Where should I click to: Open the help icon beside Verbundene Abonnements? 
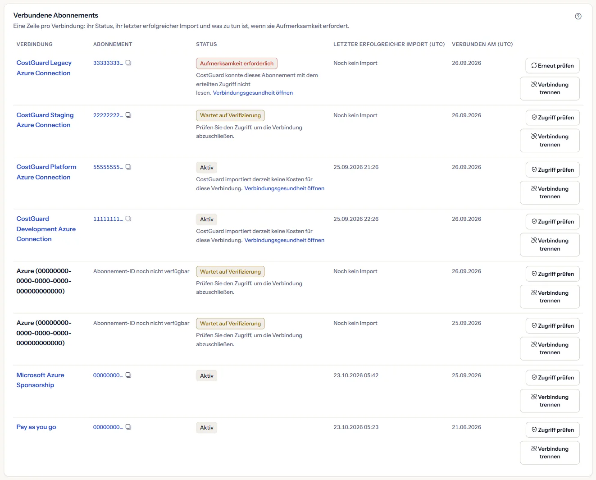pos(578,16)
